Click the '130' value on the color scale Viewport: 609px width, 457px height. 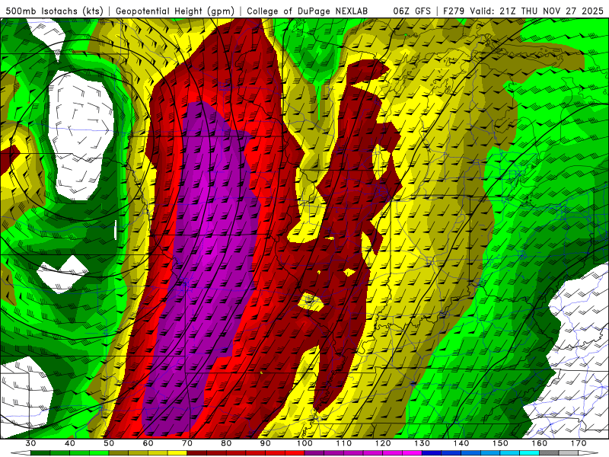(422, 443)
